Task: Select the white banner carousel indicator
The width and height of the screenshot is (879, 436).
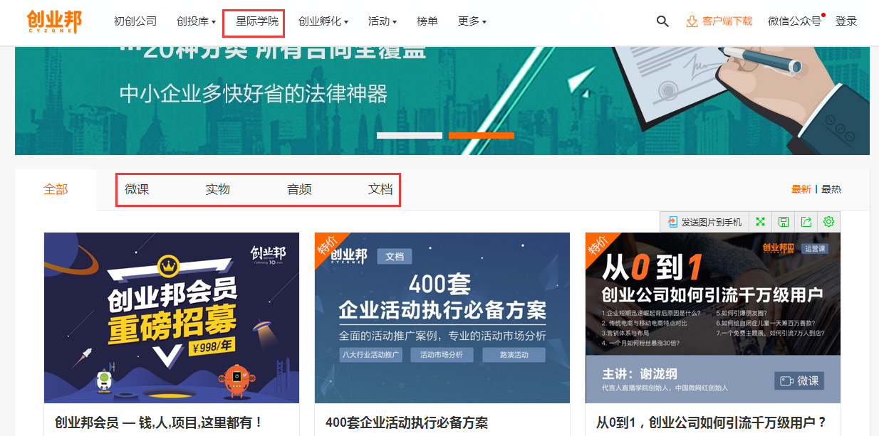Action: tap(410, 135)
